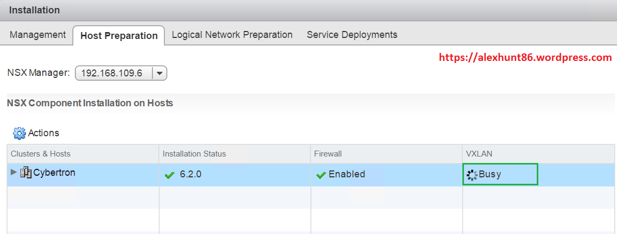
Task: Go to the Service Deployments tab
Action: coord(352,35)
